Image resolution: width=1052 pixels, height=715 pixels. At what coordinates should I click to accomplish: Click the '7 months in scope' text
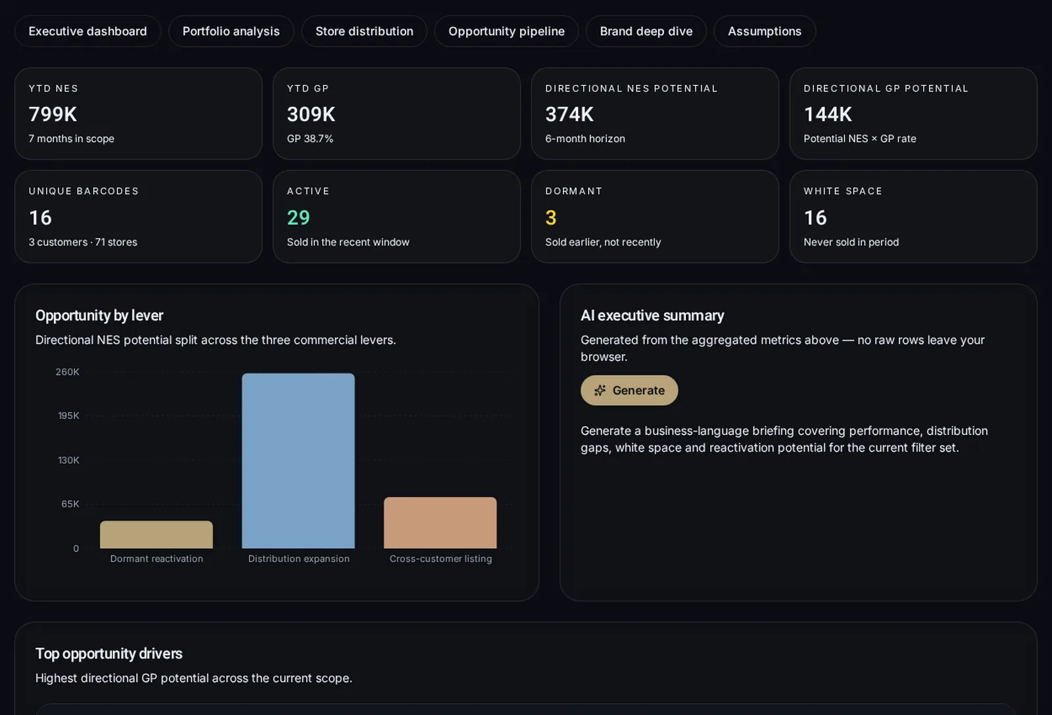click(x=71, y=139)
